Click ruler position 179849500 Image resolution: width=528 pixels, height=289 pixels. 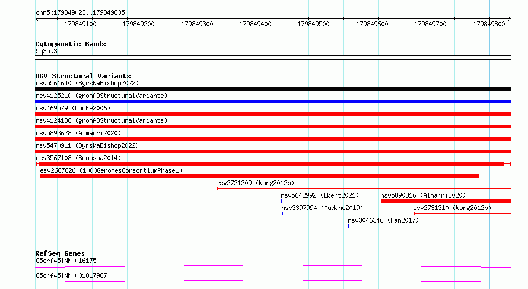pos(313,24)
